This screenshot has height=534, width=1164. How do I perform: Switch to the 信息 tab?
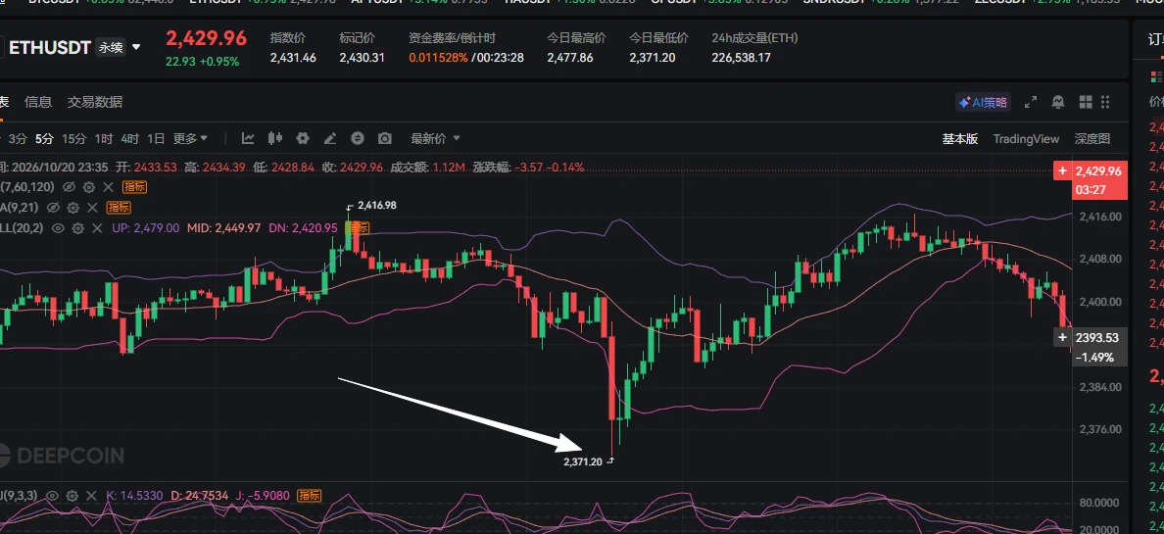click(38, 103)
